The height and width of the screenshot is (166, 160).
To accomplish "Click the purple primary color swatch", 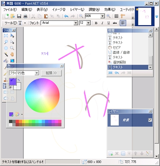I will [x=13, y=82].
